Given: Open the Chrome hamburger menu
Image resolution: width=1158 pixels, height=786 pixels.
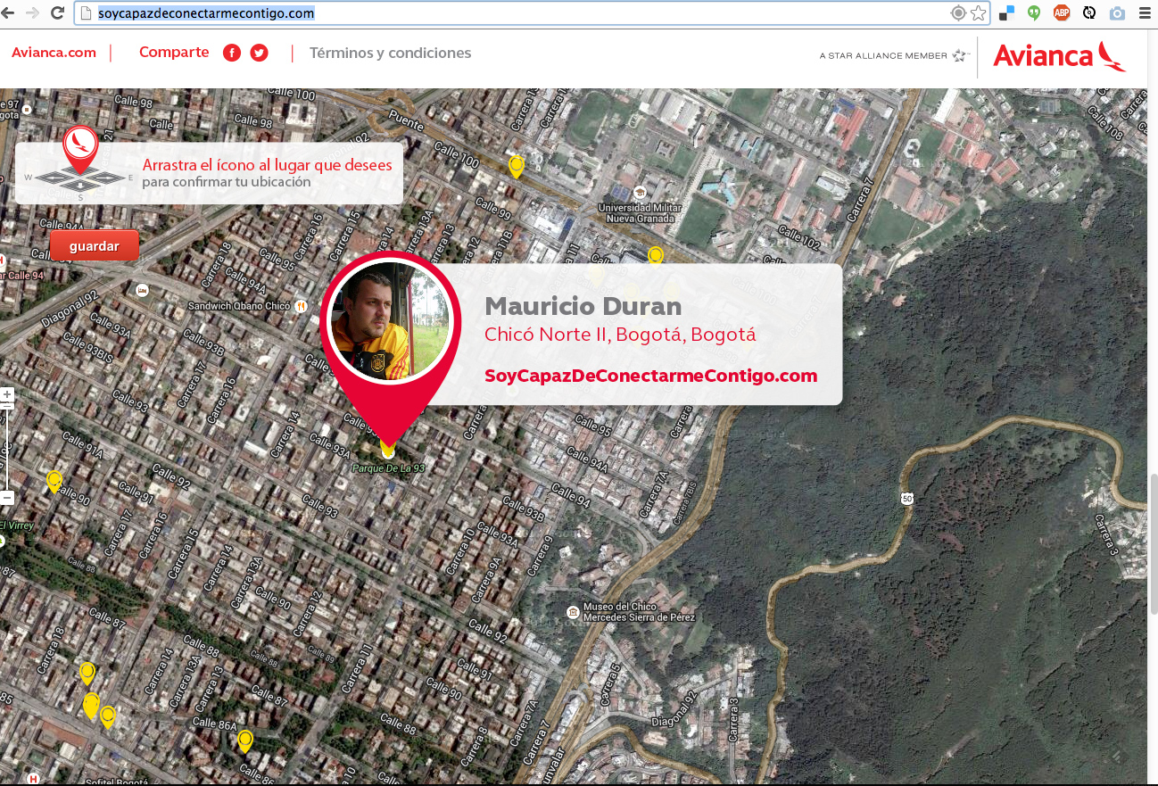Looking at the screenshot, I should click(1145, 12).
